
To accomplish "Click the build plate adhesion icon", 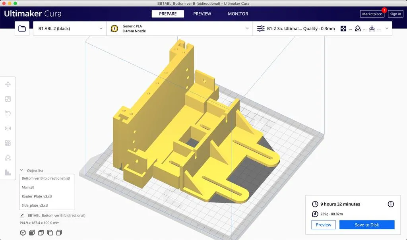I will point(372,29).
